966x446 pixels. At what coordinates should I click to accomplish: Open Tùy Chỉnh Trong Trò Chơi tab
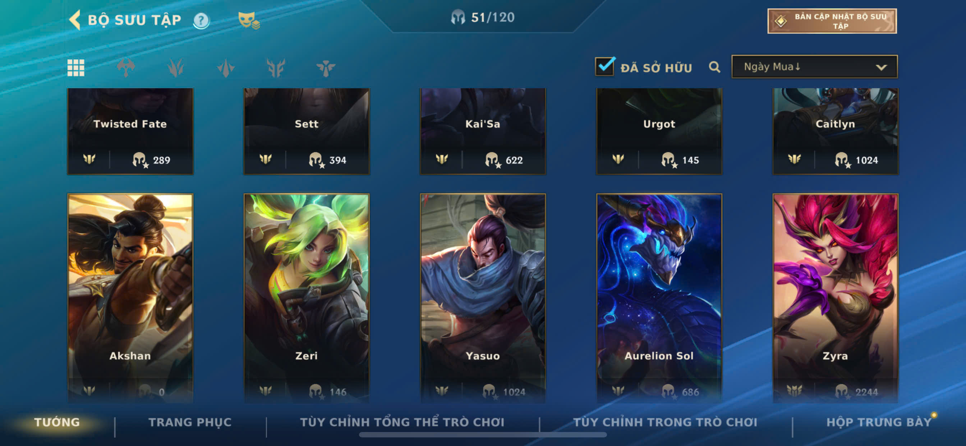click(x=665, y=422)
